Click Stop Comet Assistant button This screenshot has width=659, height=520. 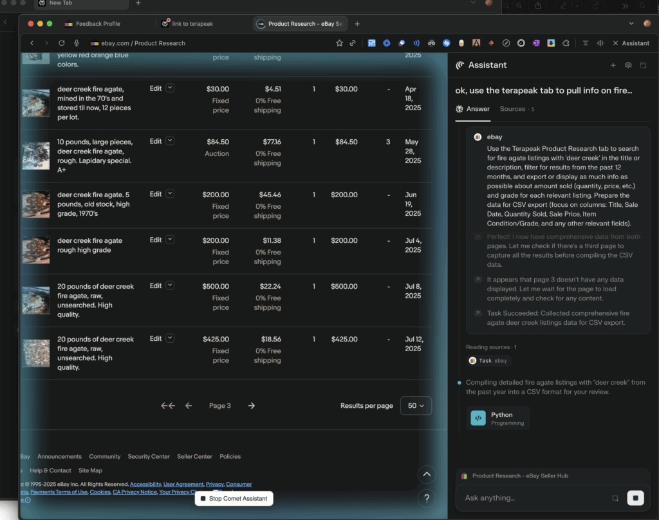tap(234, 499)
